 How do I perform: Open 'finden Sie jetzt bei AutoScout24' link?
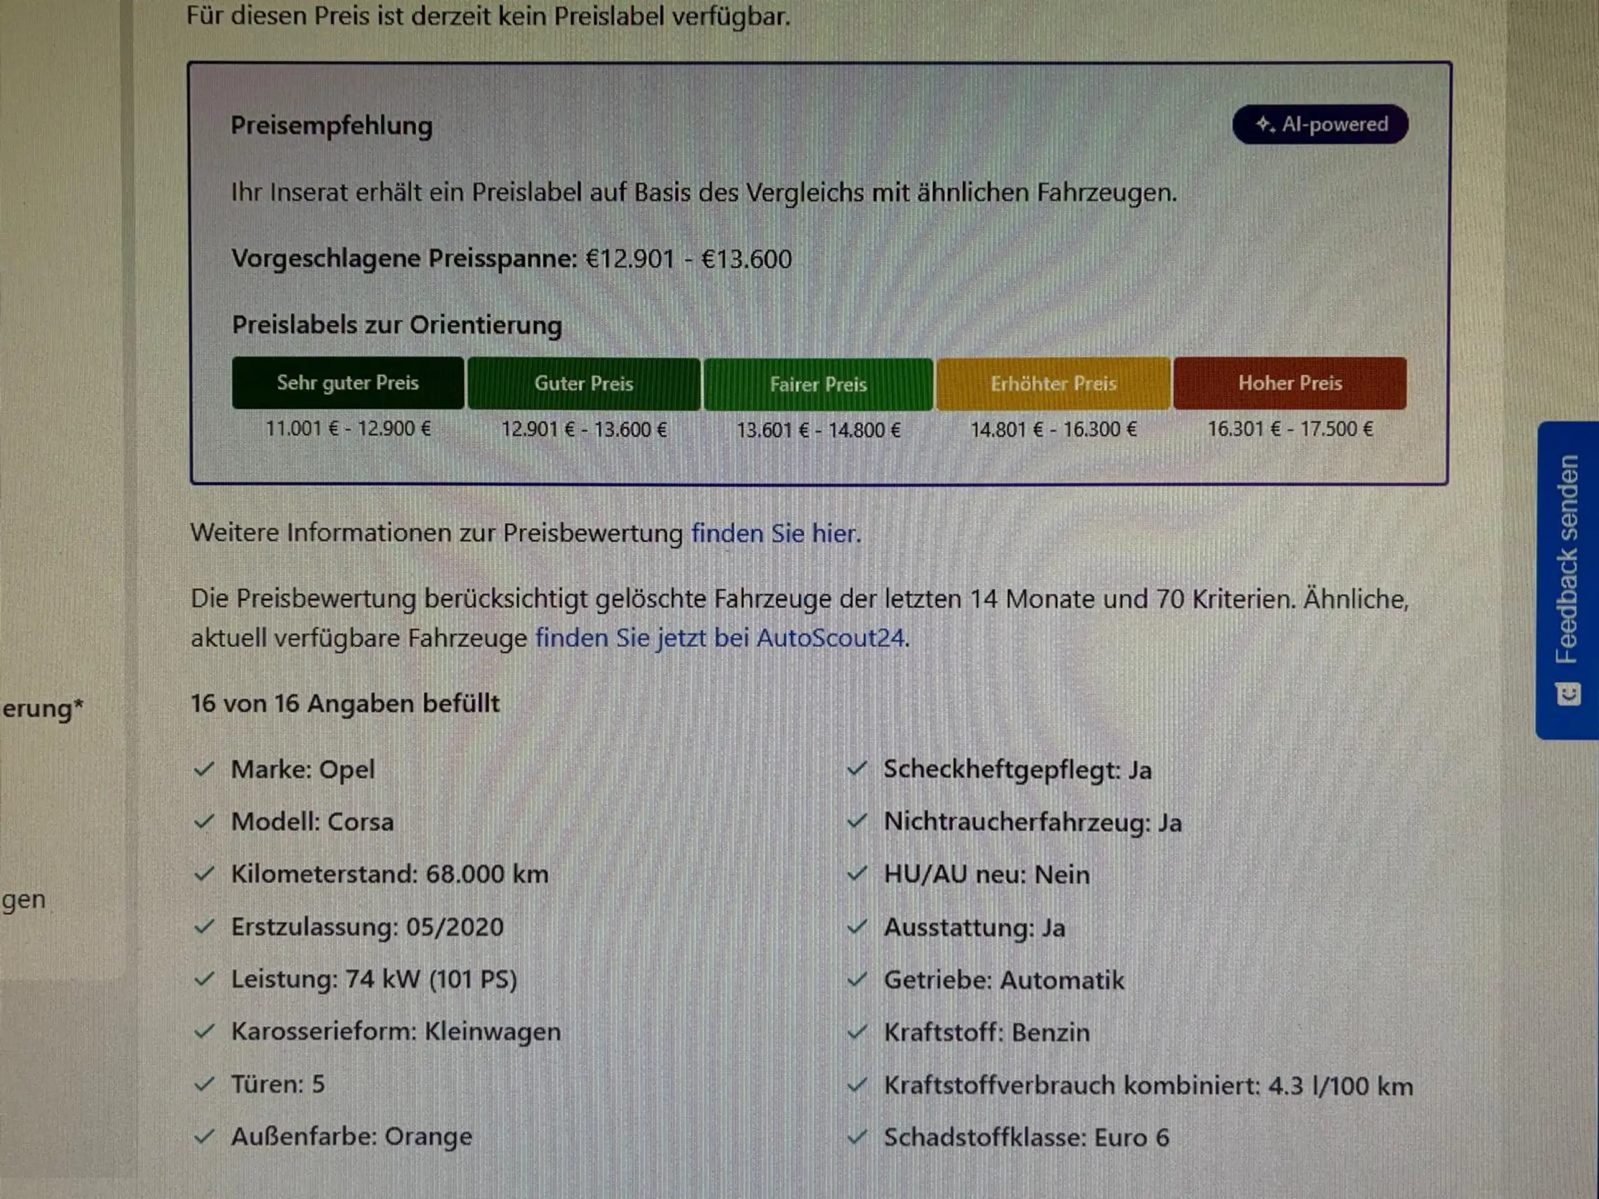coord(720,638)
